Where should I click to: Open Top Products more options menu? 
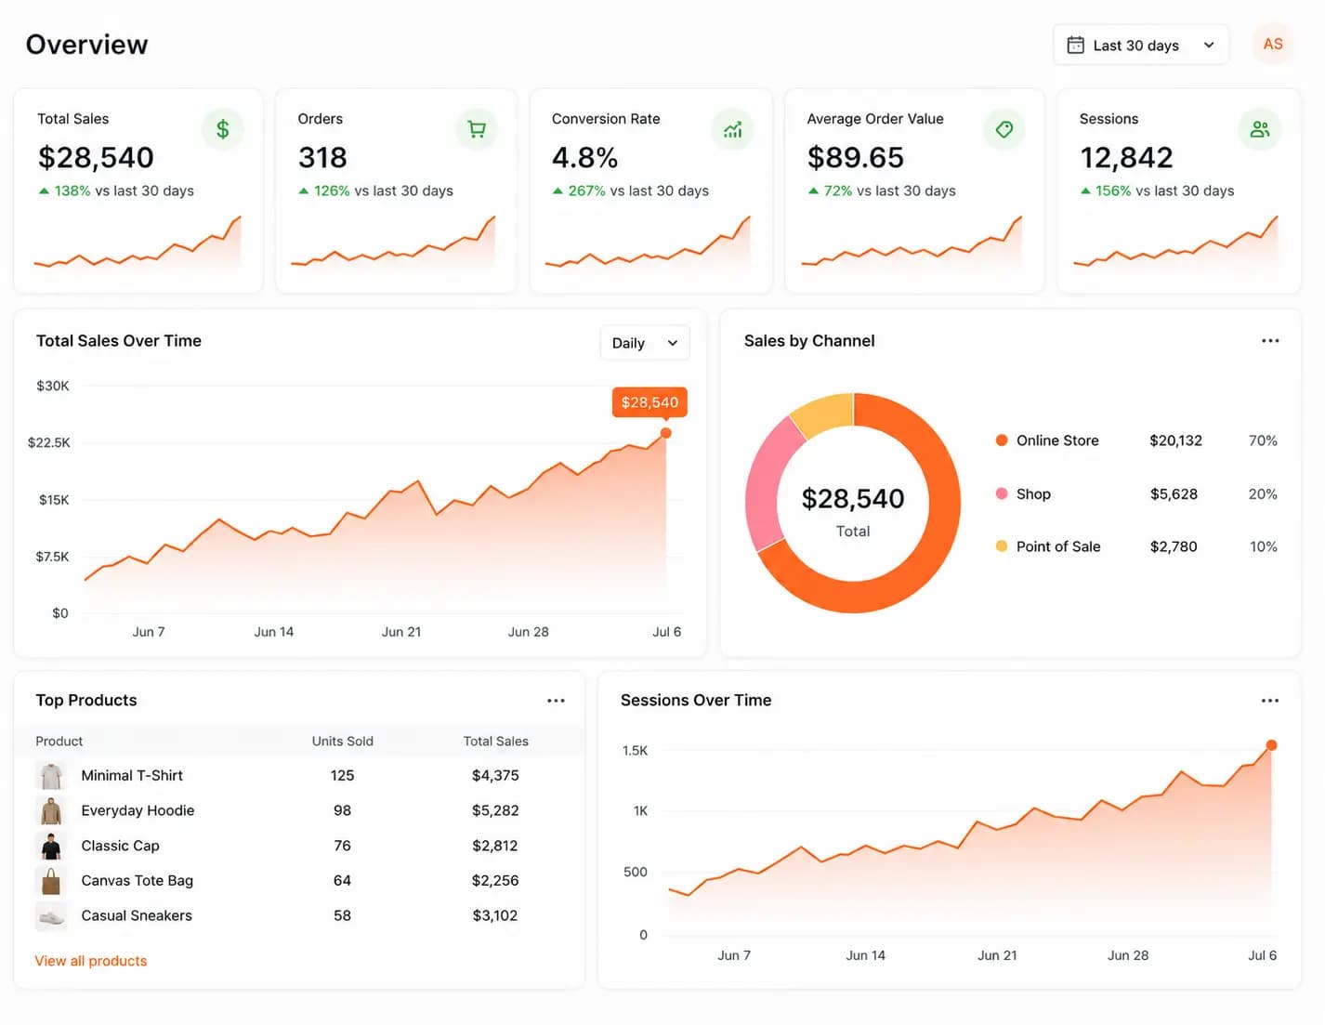pos(556,701)
